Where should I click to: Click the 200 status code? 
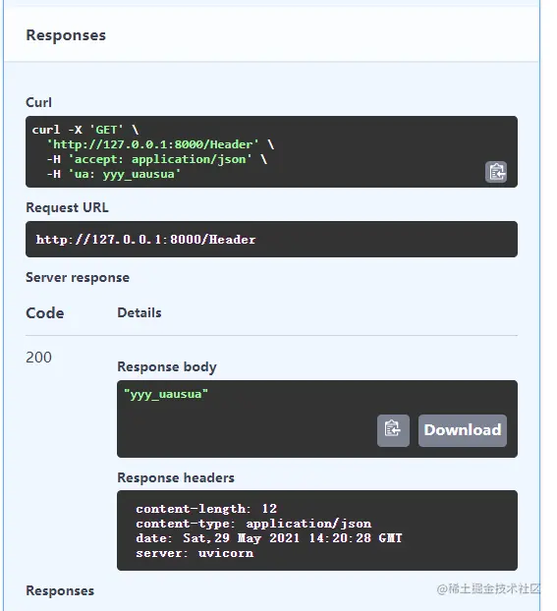click(38, 357)
